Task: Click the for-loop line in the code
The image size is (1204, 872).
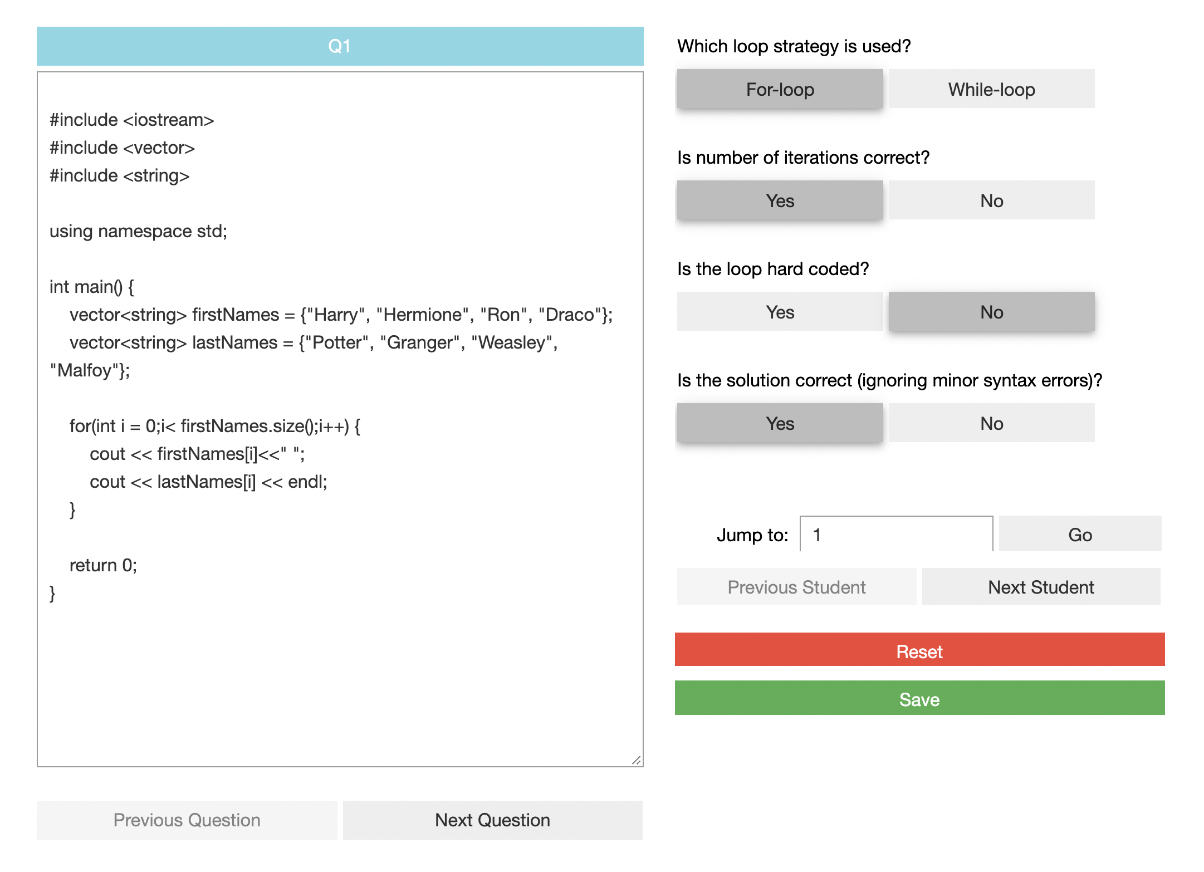Action: pos(214,426)
